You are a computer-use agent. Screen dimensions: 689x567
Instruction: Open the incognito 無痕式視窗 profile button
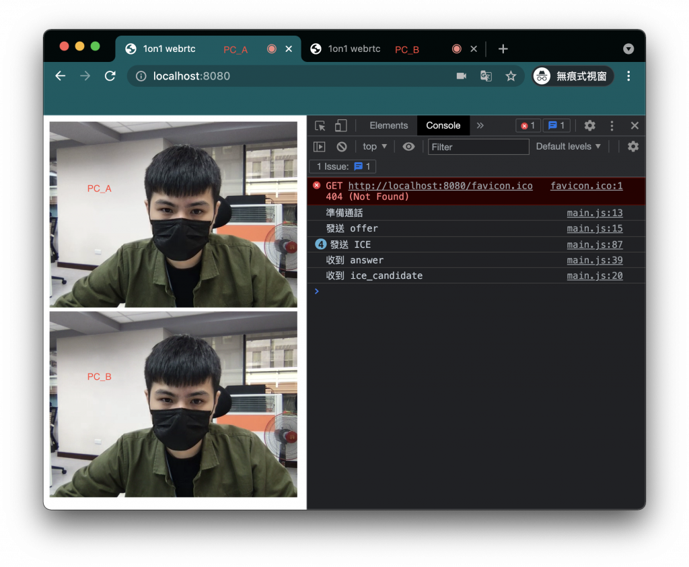pyautogui.click(x=573, y=76)
